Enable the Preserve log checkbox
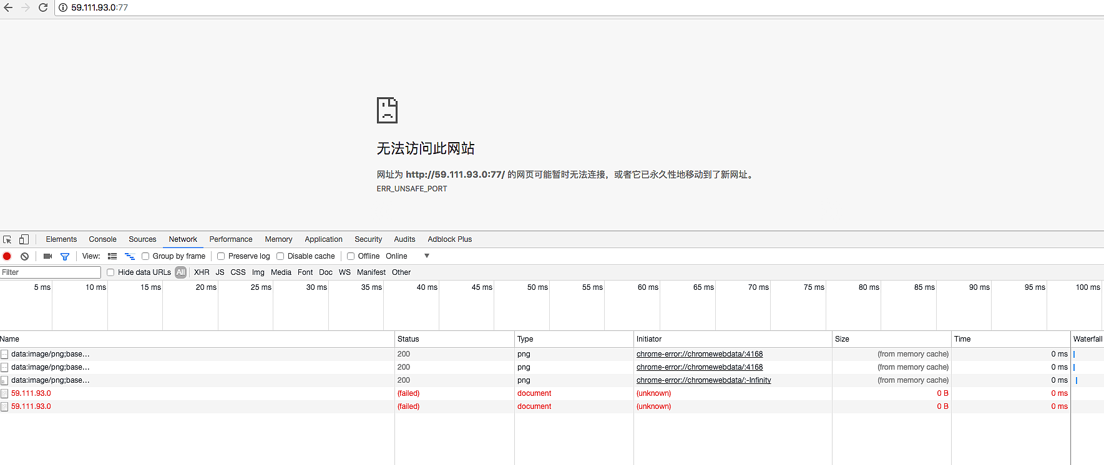This screenshot has height=465, width=1104. (x=221, y=256)
